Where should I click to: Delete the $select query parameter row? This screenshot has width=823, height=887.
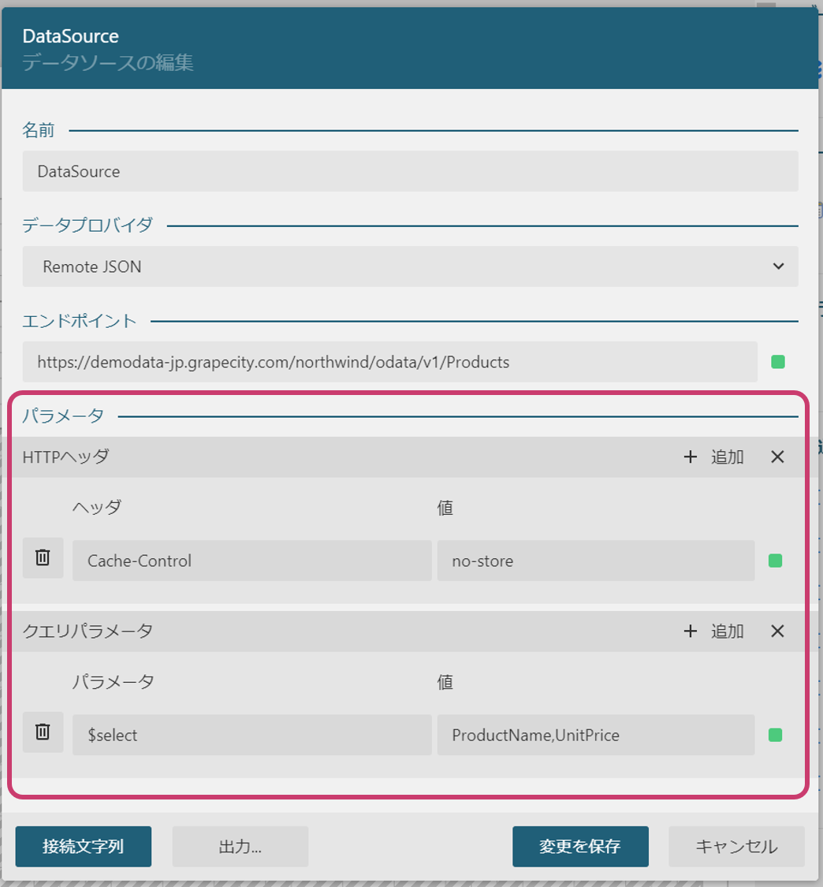click(43, 732)
